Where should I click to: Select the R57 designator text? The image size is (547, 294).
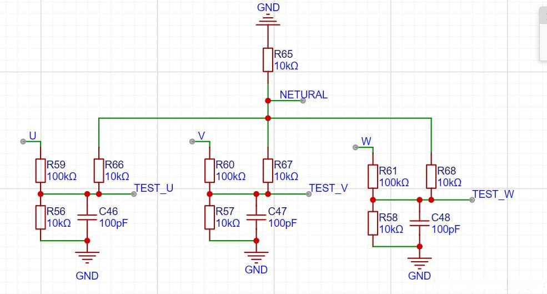pyautogui.click(x=225, y=211)
